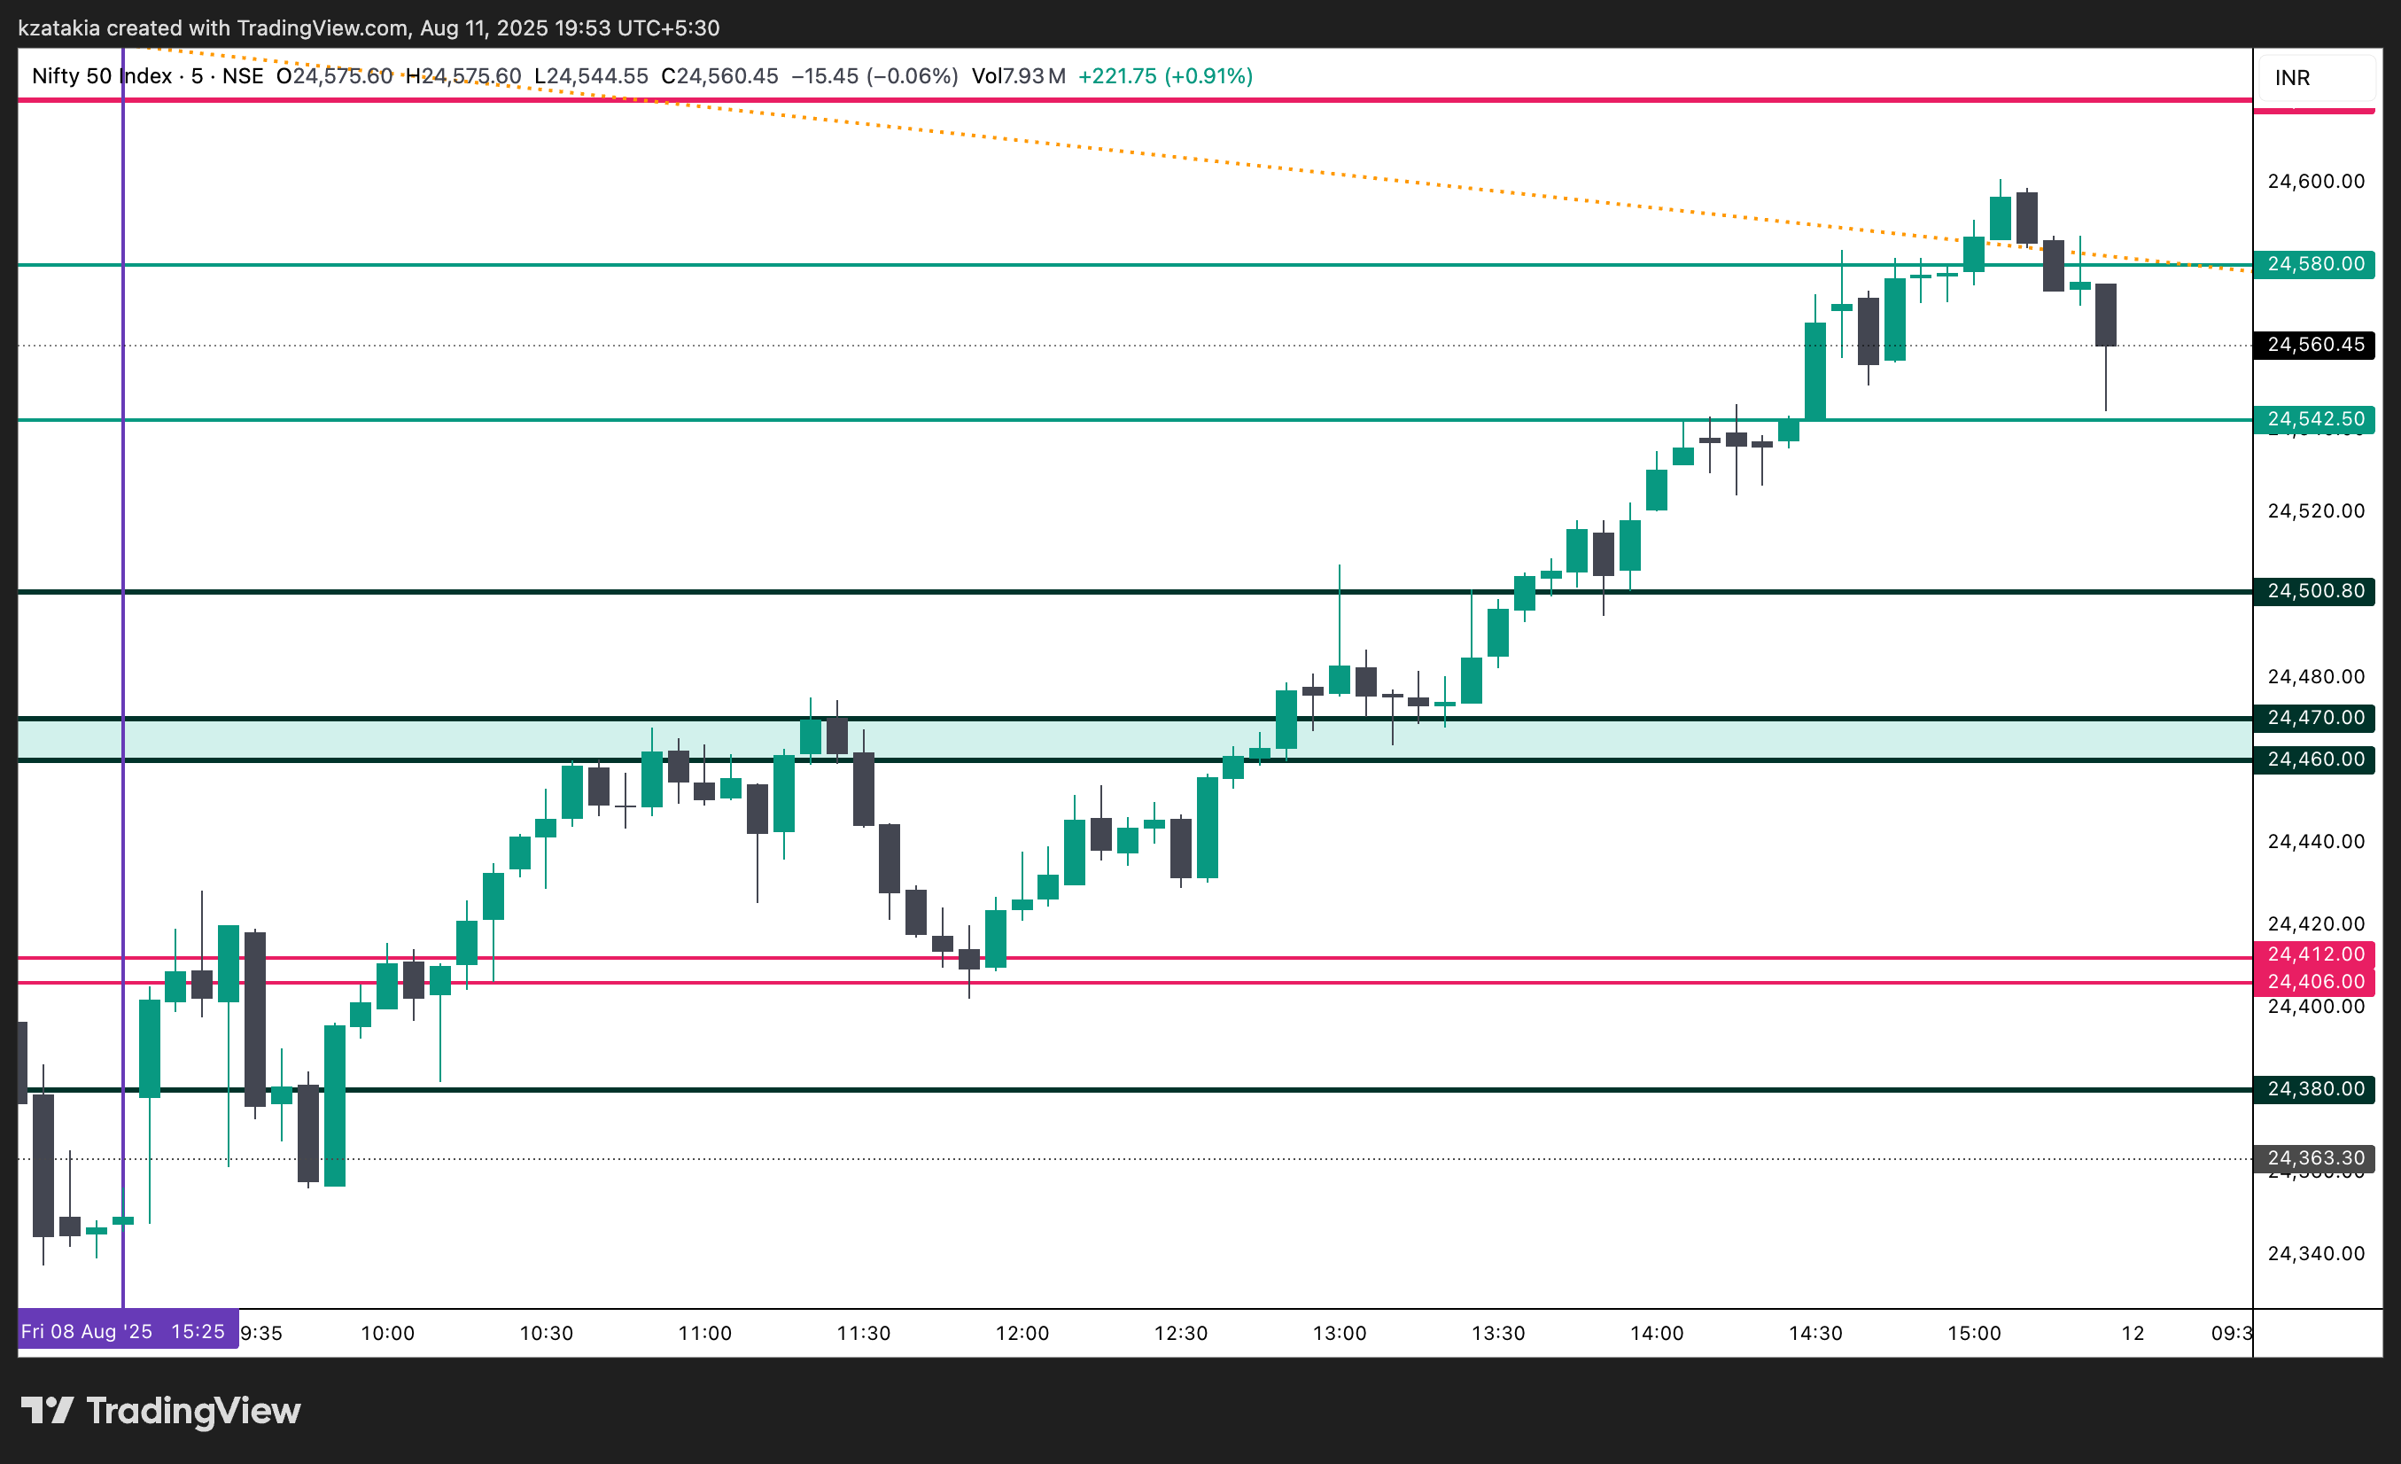Click the 11:30 time axis label
Screen dimensions: 2401x1464
pyautogui.click(x=865, y=1334)
